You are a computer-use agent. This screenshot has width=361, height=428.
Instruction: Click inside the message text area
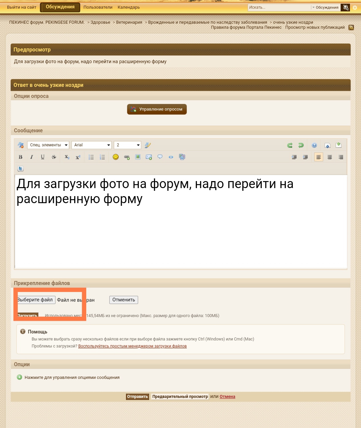coord(180,234)
